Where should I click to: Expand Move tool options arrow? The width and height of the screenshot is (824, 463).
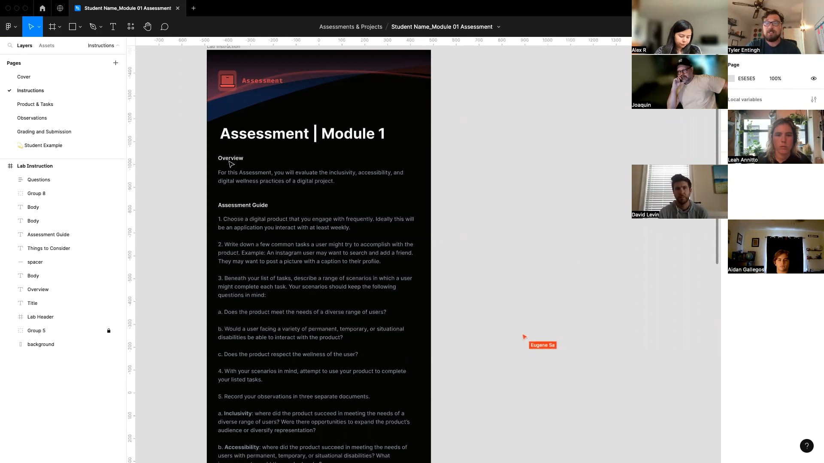[39, 27]
